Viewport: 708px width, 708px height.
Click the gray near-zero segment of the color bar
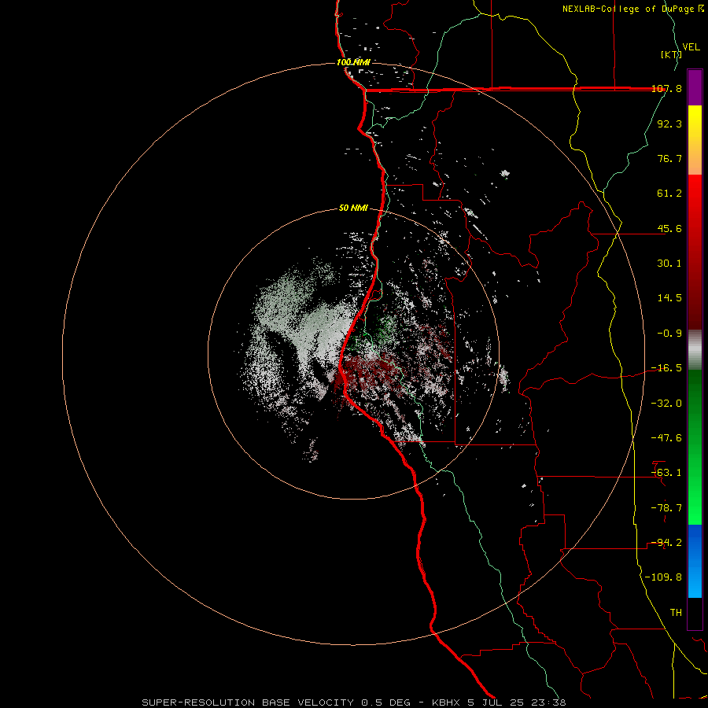tap(695, 350)
